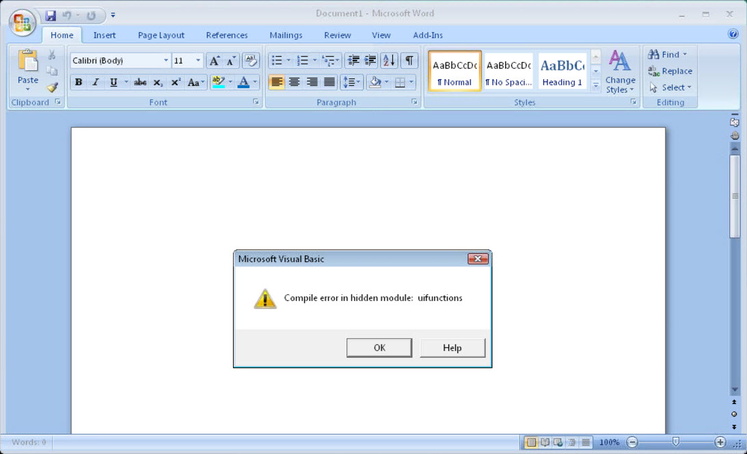Toggle bold formatting
The width and height of the screenshot is (747, 454).
pos(79,83)
